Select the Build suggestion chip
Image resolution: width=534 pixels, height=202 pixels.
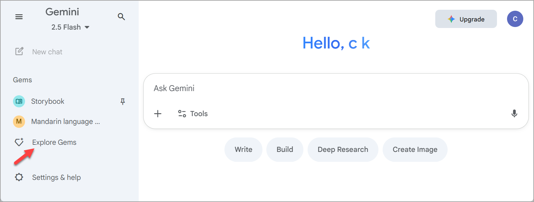tap(285, 150)
